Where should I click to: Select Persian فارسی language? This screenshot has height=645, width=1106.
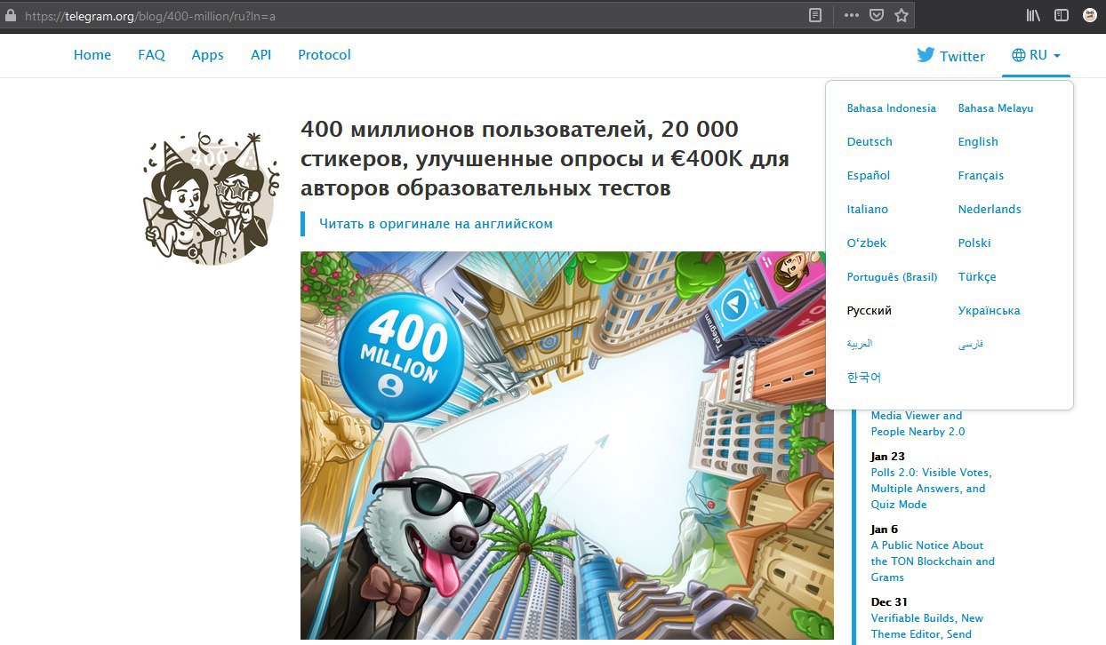971,344
